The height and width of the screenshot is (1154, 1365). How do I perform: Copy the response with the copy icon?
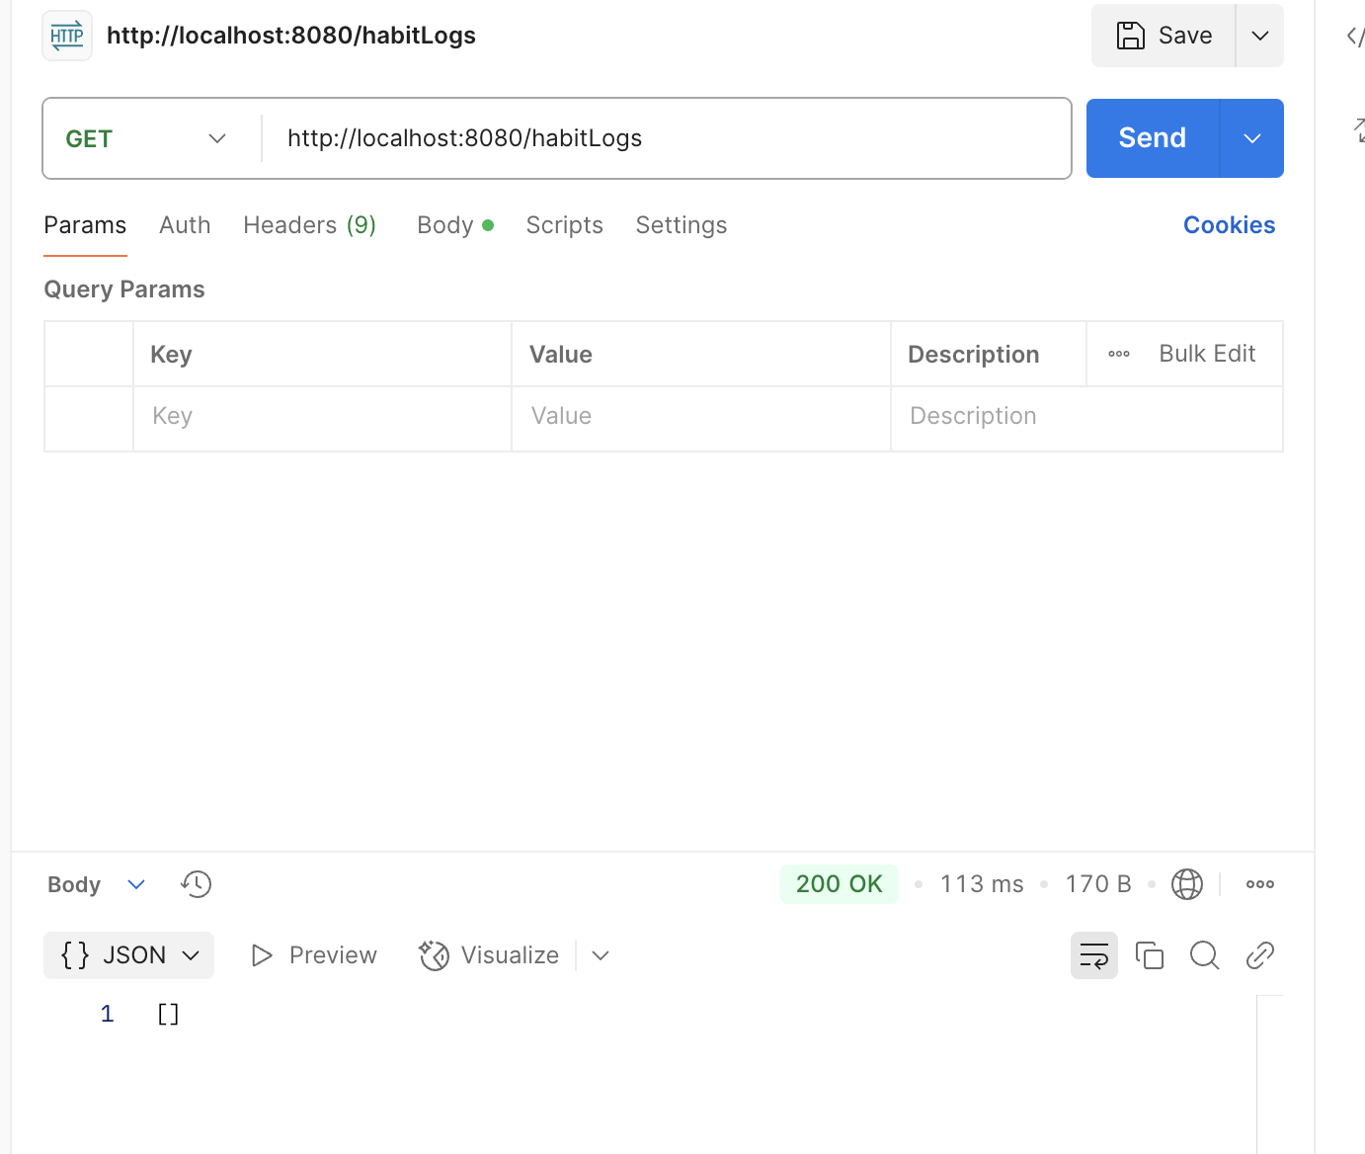tap(1150, 955)
